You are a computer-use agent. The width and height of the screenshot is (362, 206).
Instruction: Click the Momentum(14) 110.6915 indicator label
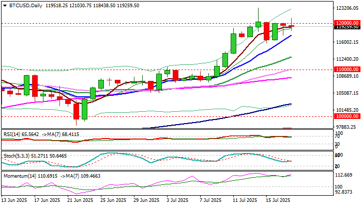point(30,176)
